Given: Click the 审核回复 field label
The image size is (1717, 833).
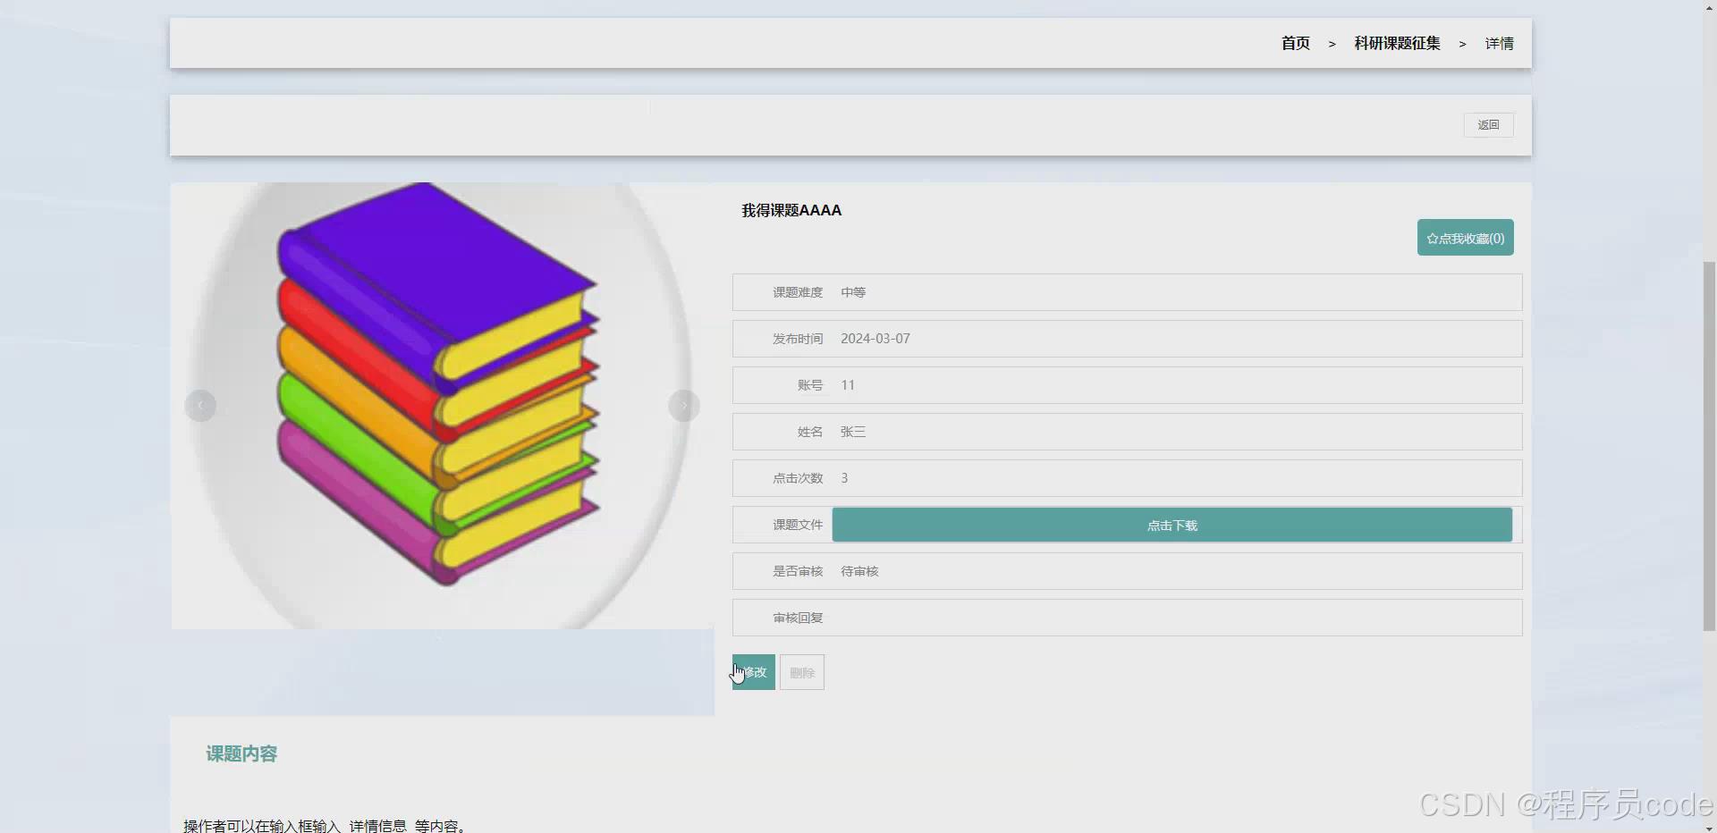Looking at the screenshot, I should tap(798, 618).
